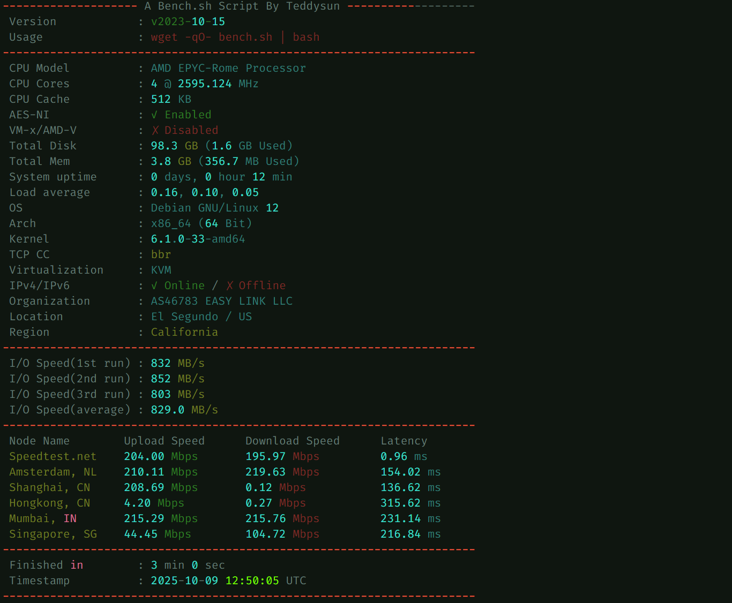This screenshot has width=732, height=603.
Task: Click the version string v2023-10-15
Action: pyautogui.click(x=188, y=22)
